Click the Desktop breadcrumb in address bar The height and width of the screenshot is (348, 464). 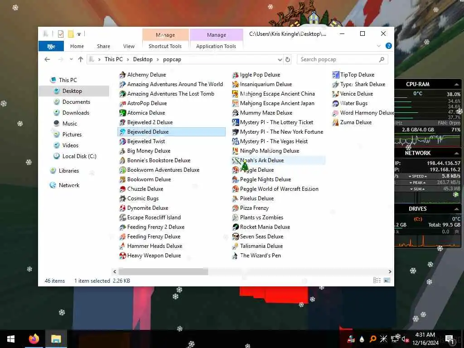click(x=143, y=59)
